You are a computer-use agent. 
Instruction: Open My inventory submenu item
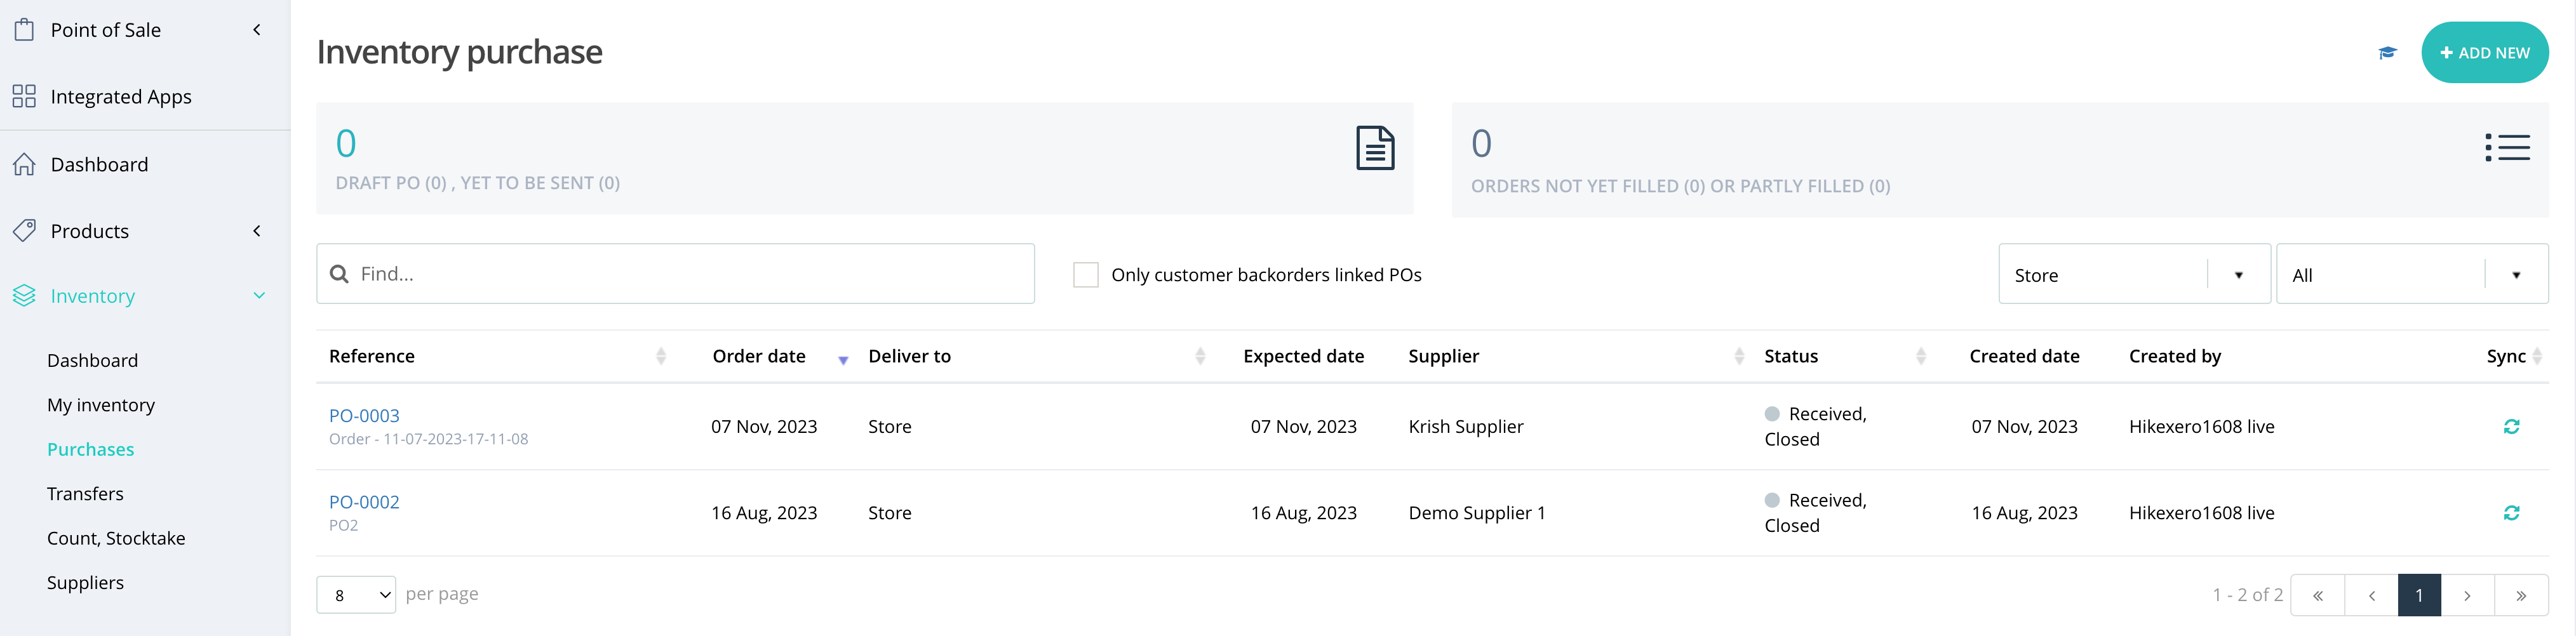pyautogui.click(x=101, y=405)
